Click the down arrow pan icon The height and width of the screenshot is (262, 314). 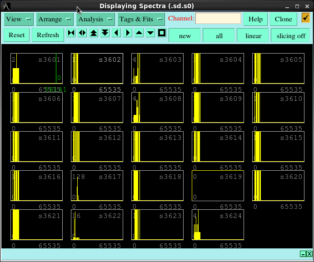pos(150,33)
